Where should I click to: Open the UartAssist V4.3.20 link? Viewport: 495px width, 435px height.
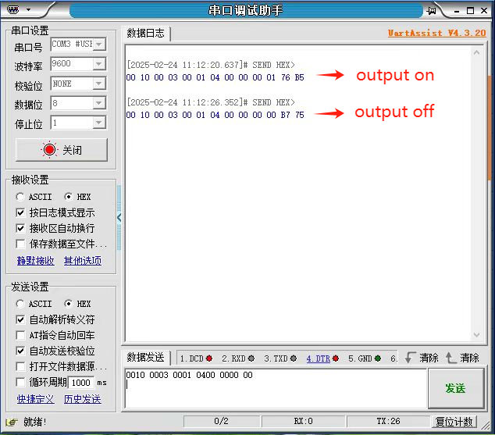(437, 33)
